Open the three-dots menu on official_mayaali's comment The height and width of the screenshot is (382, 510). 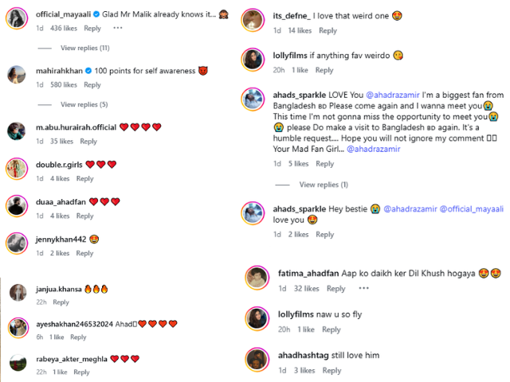click(x=118, y=28)
